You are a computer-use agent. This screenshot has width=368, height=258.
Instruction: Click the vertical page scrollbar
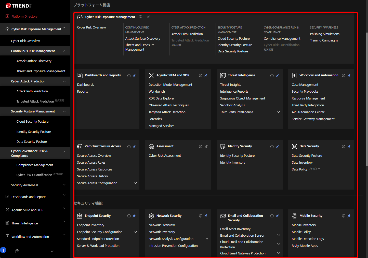click(367, 99)
